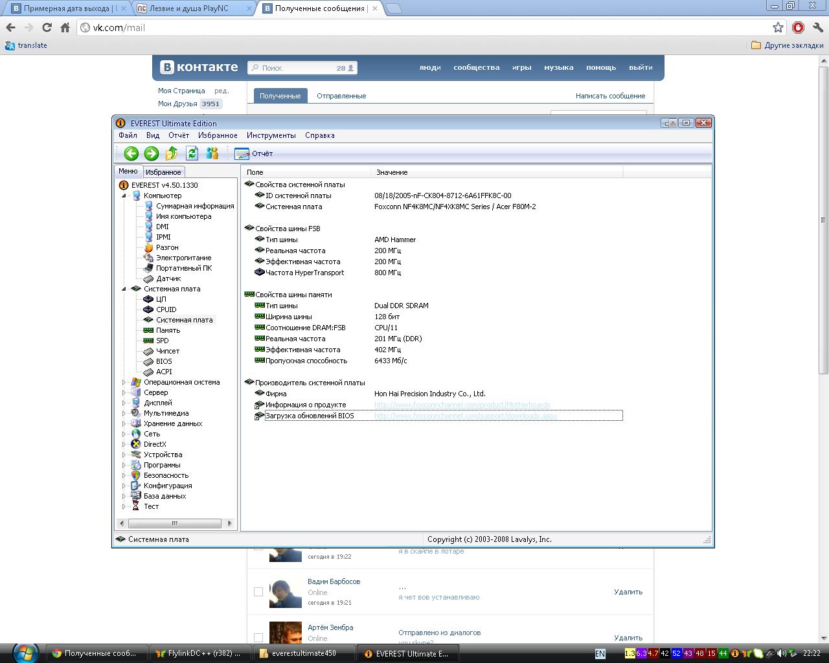This screenshot has width=829, height=663.
Task: Collapse the Компьютер tree node
Action: pos(124,196)
